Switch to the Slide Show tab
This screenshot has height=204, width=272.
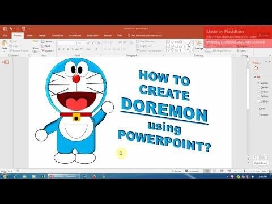point(92,35)
